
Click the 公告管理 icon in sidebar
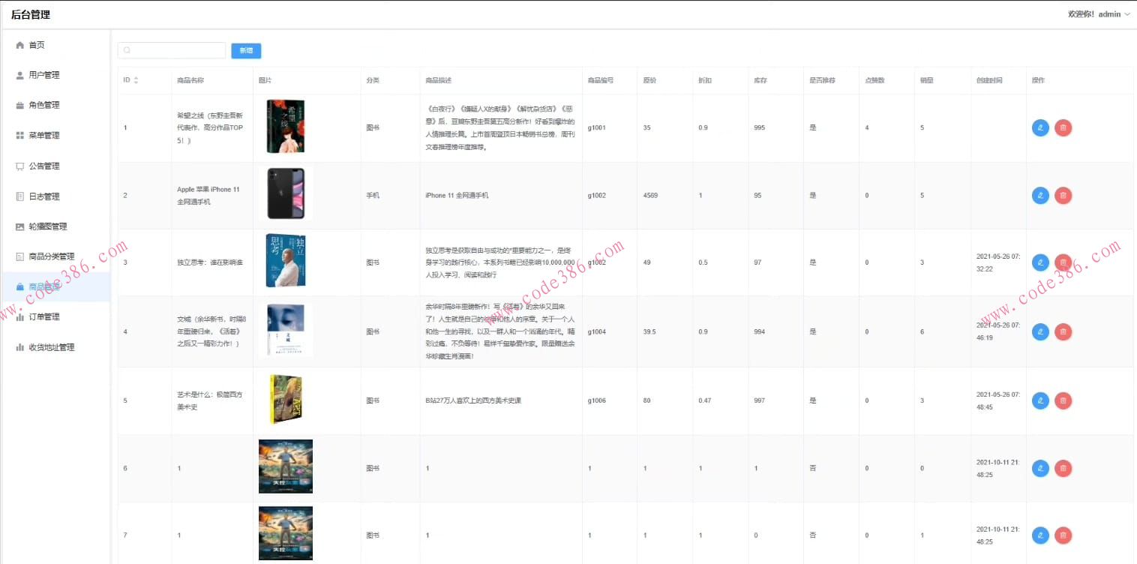20,166
